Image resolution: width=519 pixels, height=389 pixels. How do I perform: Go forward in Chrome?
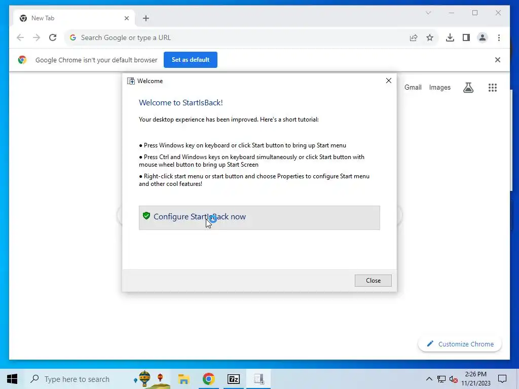point(36,37)
